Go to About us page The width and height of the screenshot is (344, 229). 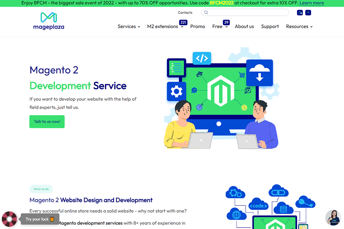244,26
